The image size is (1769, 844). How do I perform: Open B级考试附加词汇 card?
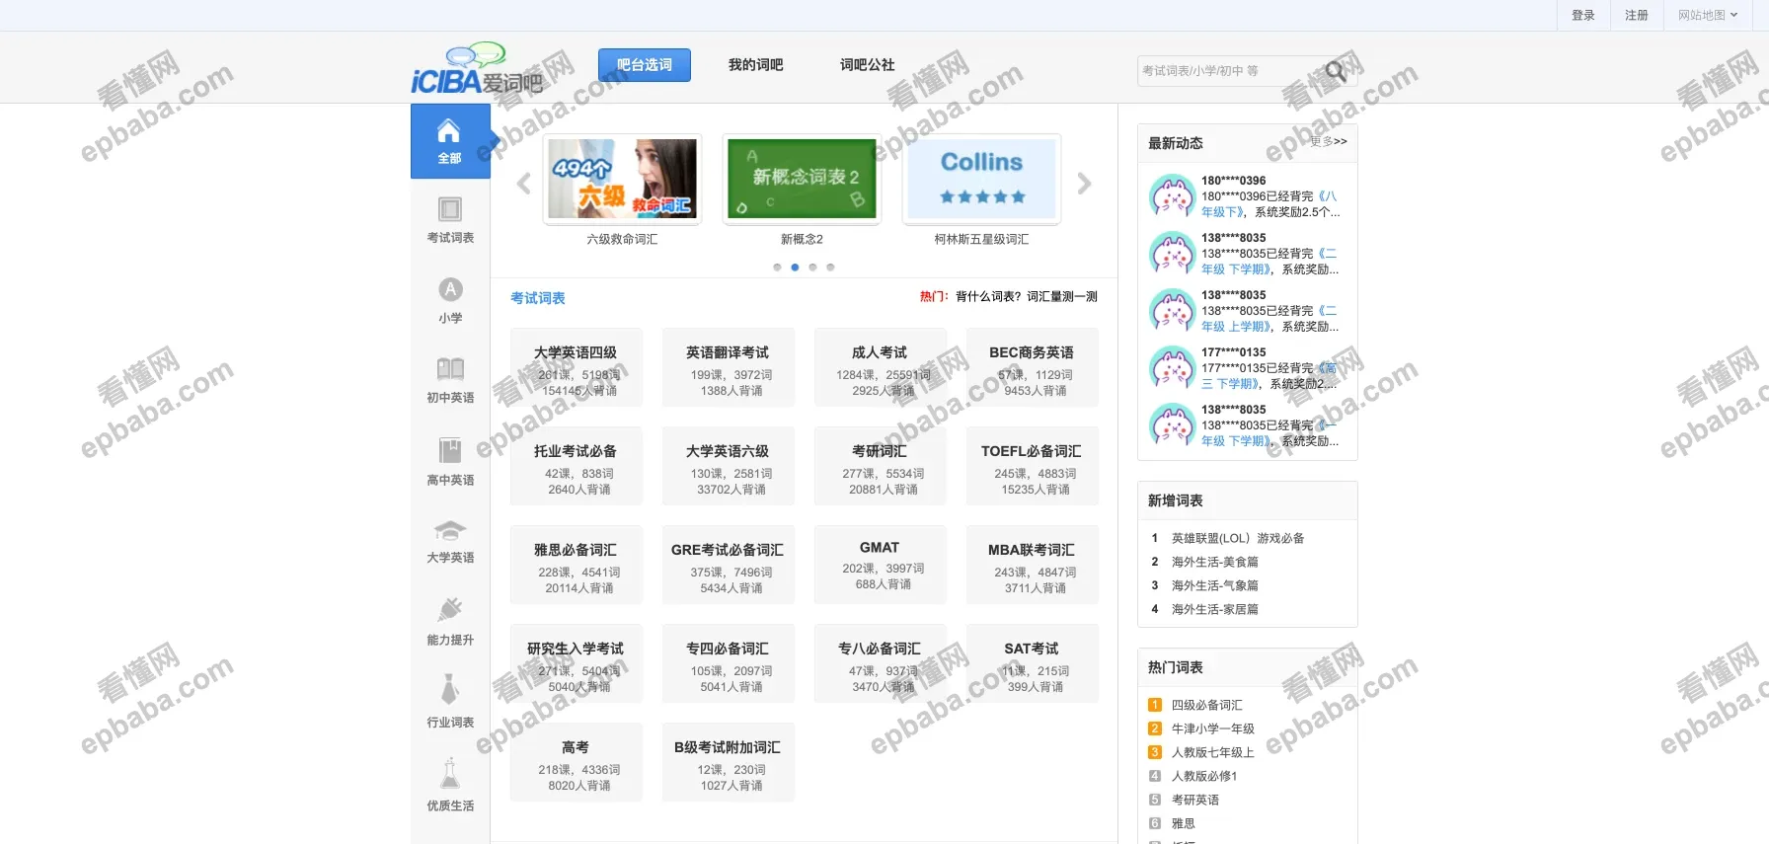pyautogui.click(x=729, y=763)
